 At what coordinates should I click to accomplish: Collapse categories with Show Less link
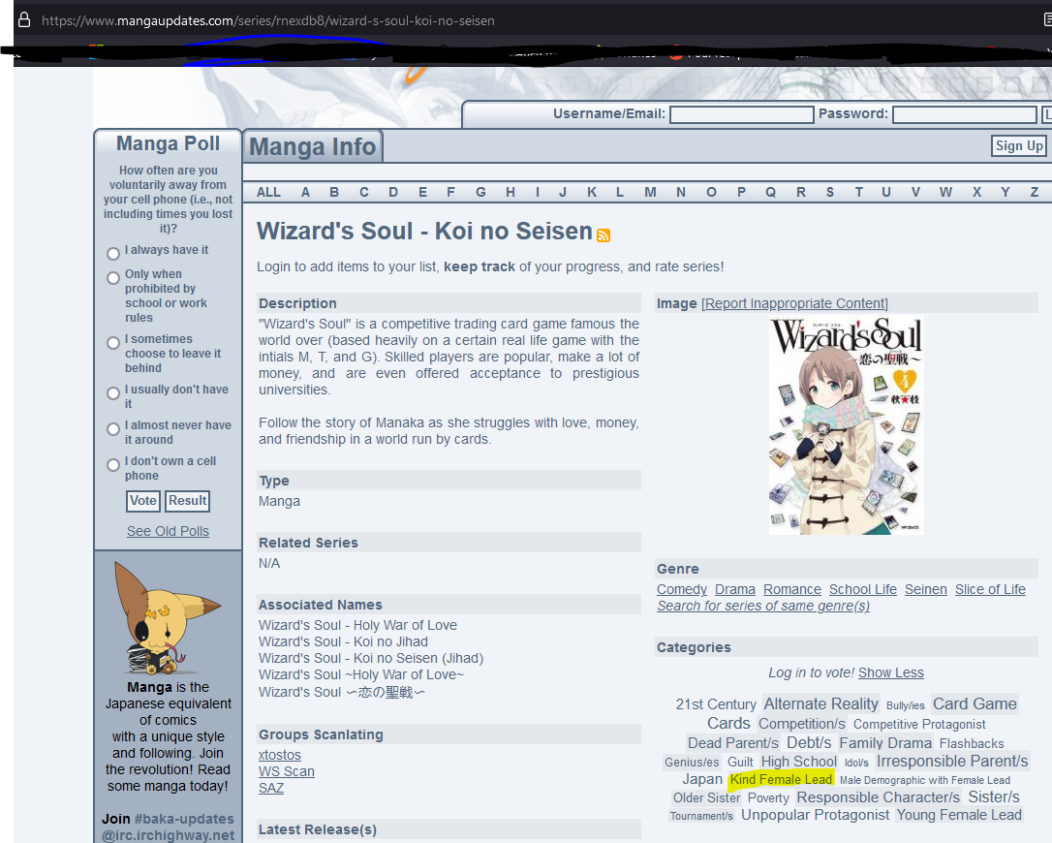(891, 672)
